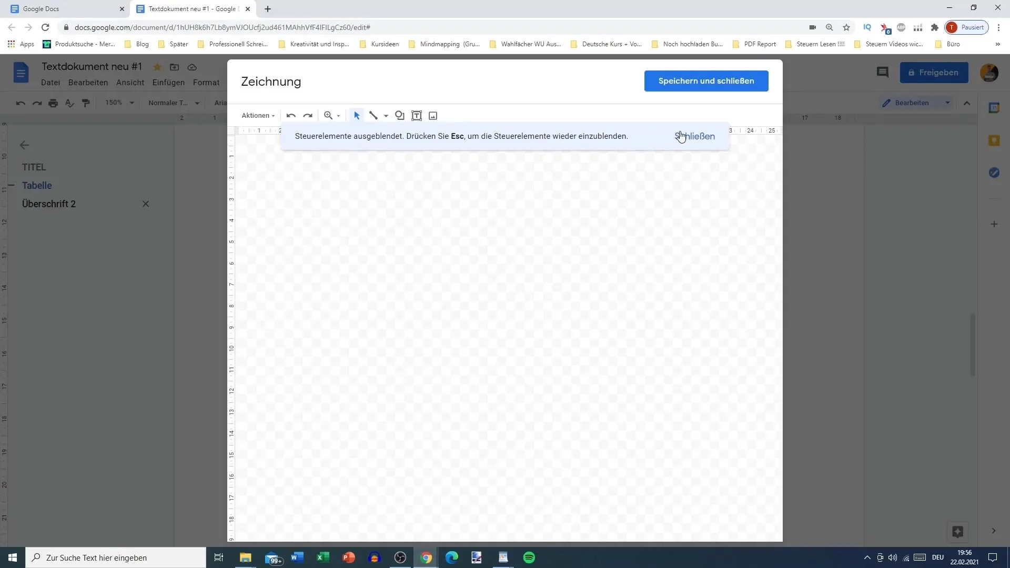Click Überschrift 2 in document outline
1010x568 pixels.
pos(48,203)
